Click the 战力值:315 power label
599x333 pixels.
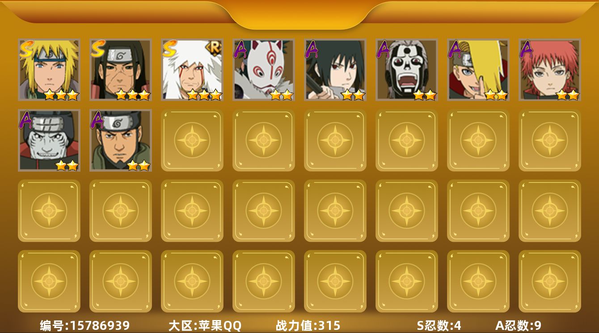[308, 325]
